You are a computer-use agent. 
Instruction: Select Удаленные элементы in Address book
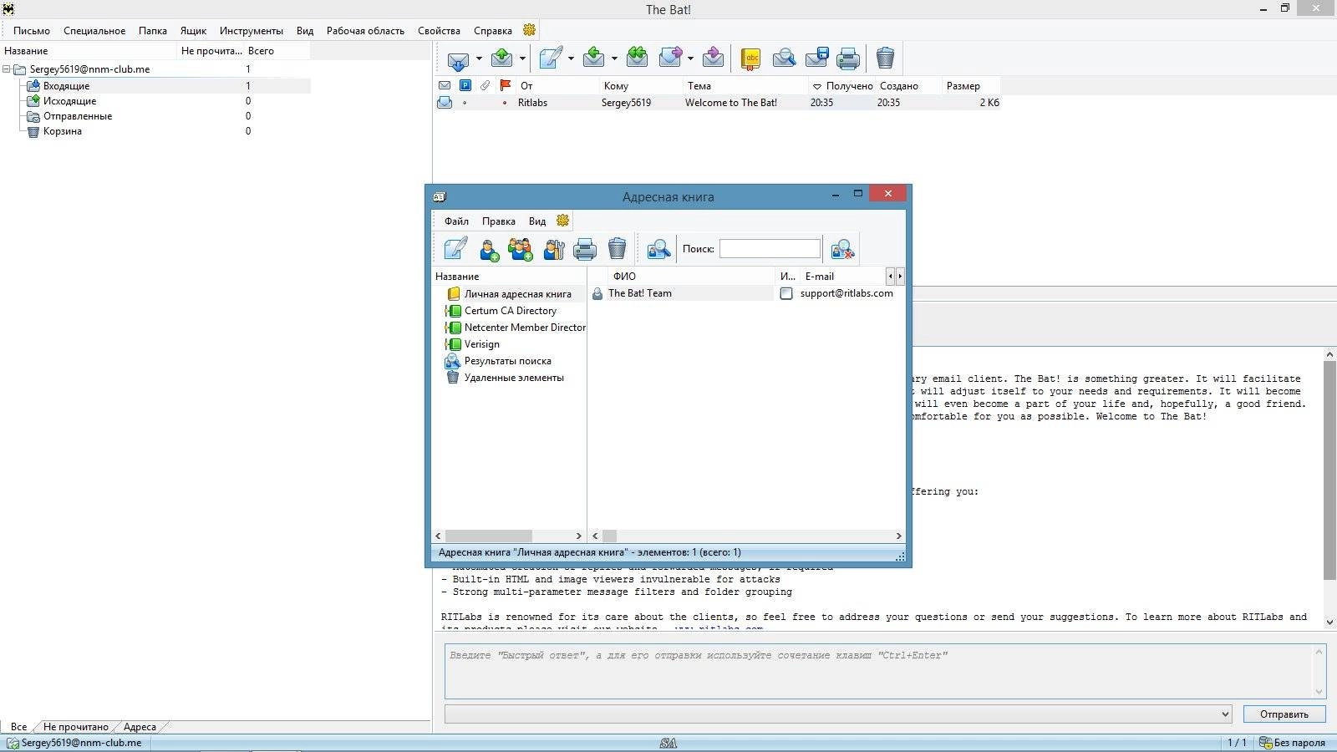[514, 378]
